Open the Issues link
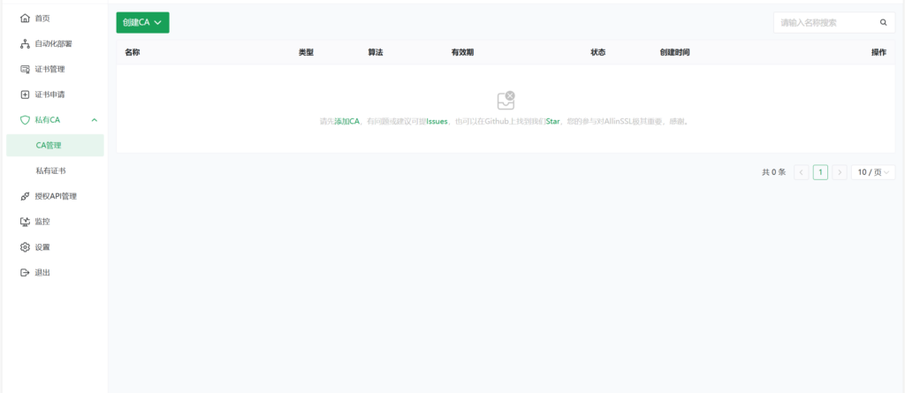 tap(437, 122)
